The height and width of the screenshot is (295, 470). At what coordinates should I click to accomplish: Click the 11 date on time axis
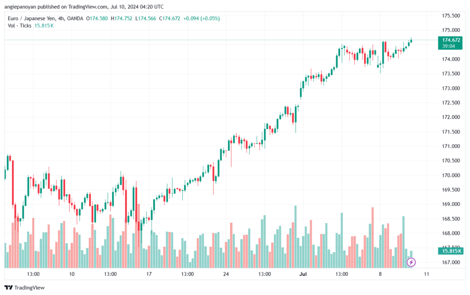point(426,274)
